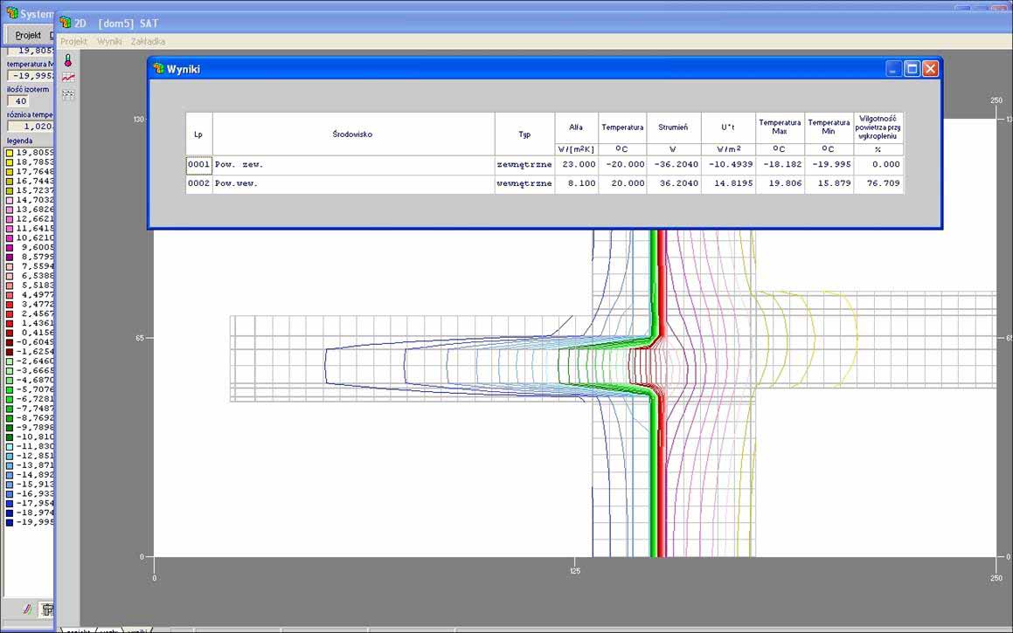This screenshot has width=1013, height=633.
Task: Select legend value 6,5388
Action: tap(38, 276)
